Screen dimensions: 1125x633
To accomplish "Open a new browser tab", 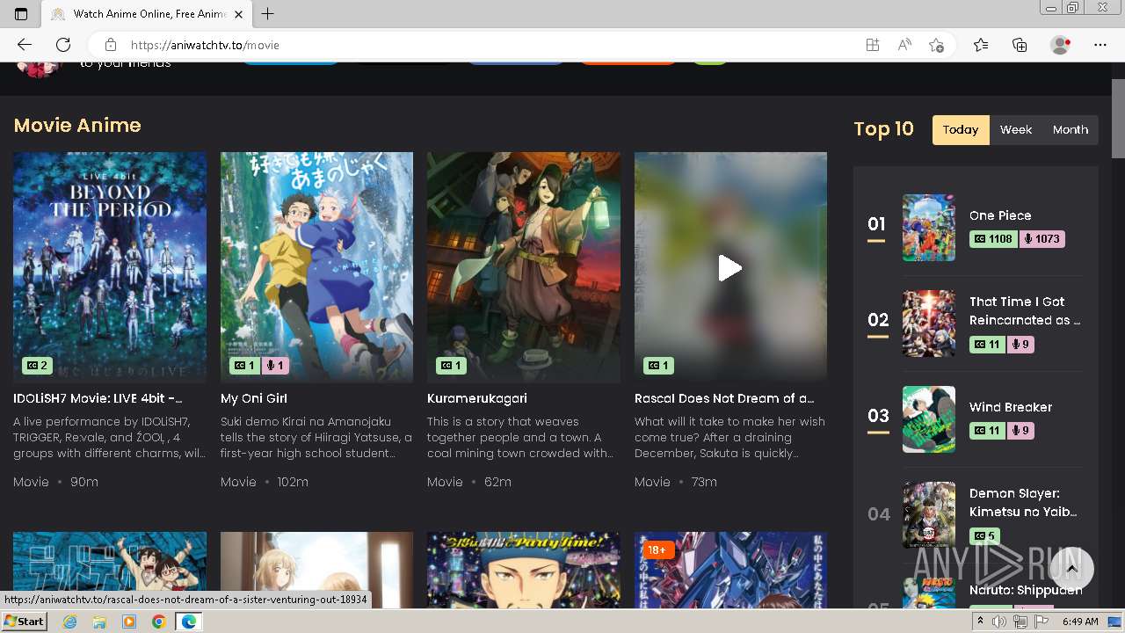I will [268, 14].
